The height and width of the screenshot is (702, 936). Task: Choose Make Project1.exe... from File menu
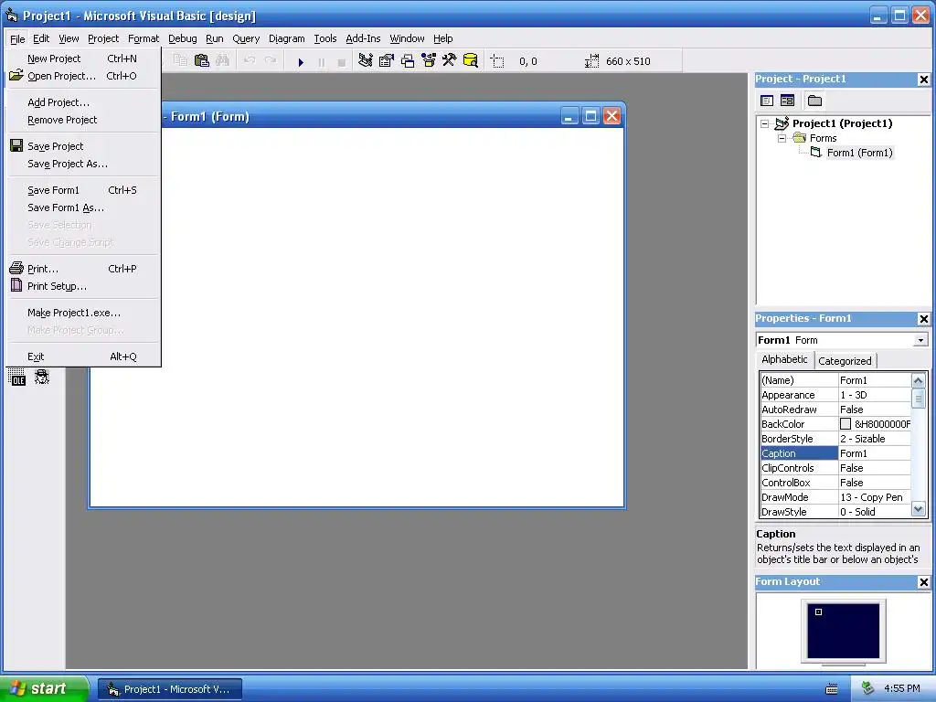point(83,313)
